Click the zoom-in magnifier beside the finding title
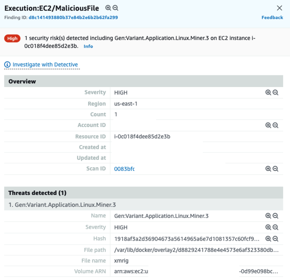Image resolution: width=290 pixels, height=279 pixels. pyautogui.click(x=108, y=8)
